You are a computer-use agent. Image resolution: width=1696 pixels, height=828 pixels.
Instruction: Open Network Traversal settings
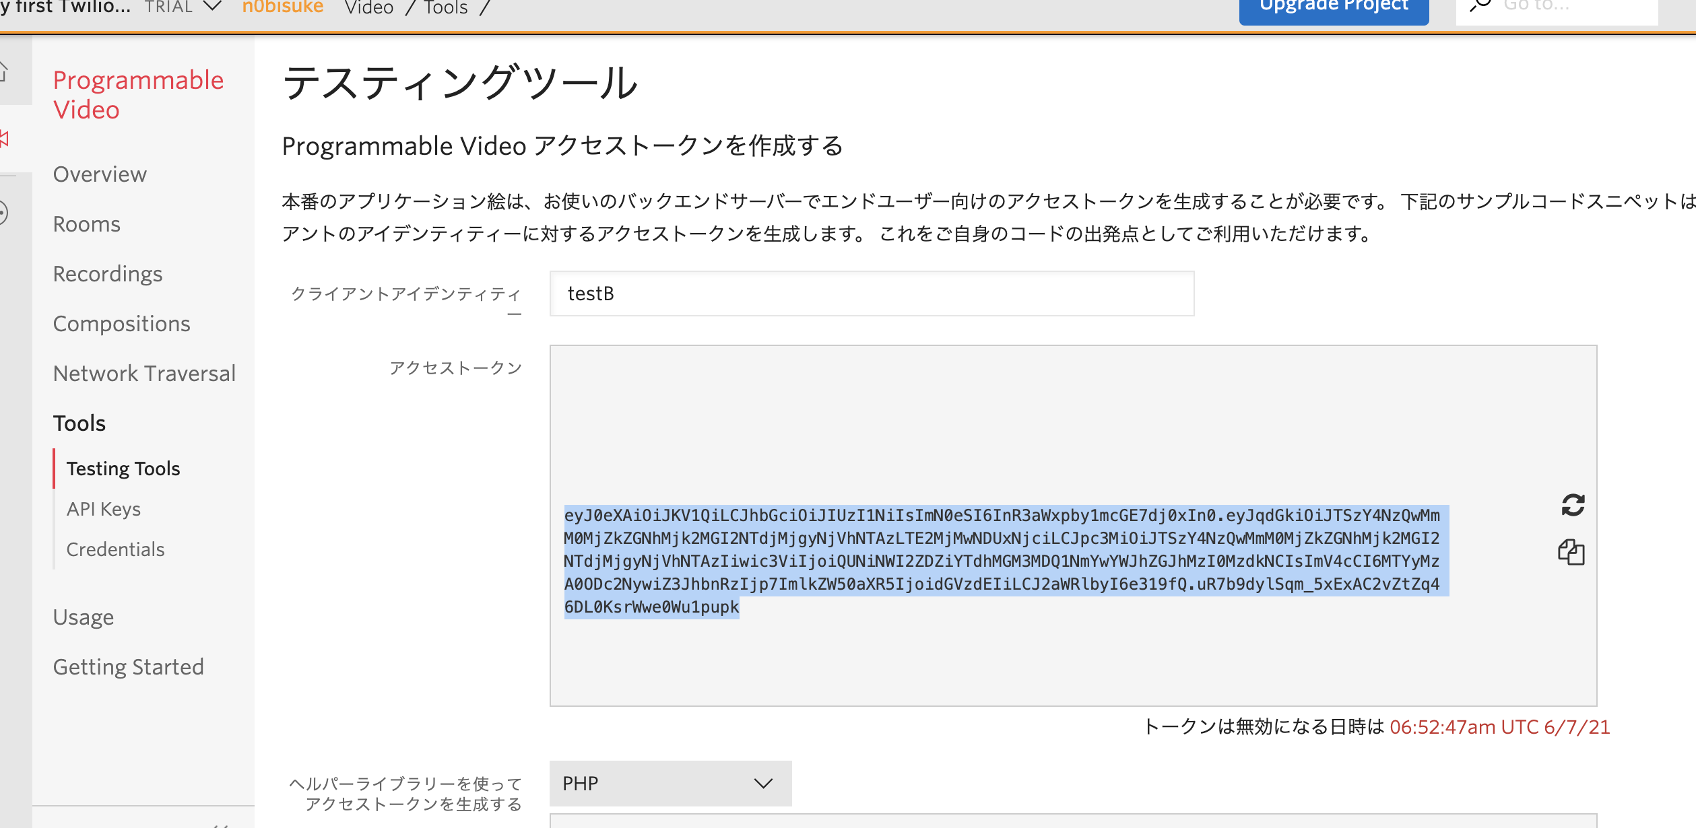pos(144,373)
